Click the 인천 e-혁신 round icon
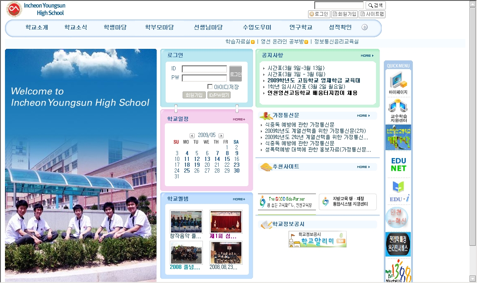This screenshot has width=477, height=283. tap(397, 218)
